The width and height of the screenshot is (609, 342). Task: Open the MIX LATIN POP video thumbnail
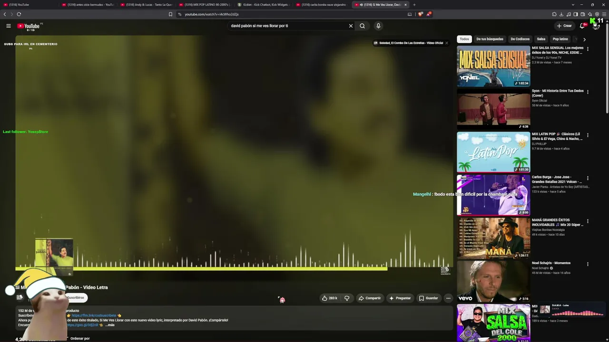click(x=493, y=152)
